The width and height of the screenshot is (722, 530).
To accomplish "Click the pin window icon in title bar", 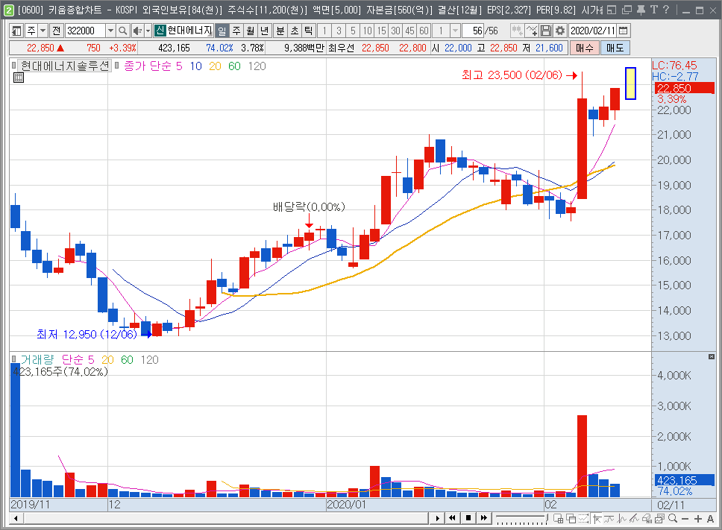I will [641, 10].
